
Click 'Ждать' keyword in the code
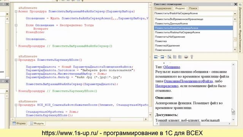(55, 19)
